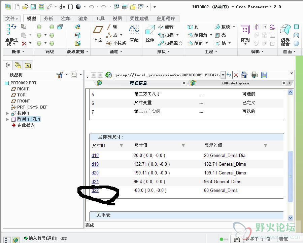Switch to the 分析 ribbon tab
Viewport: 303px width, 243px height.
point(48,18)
